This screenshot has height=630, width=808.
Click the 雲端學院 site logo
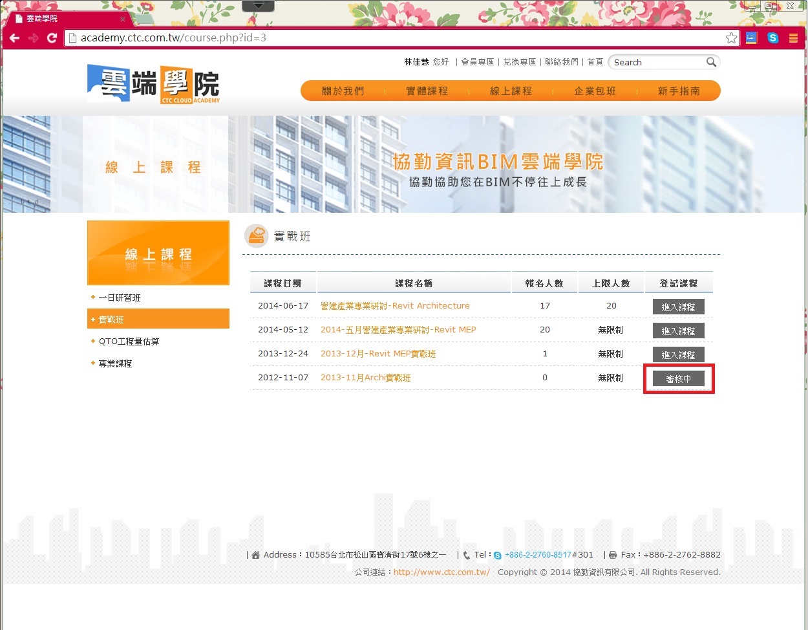point(154,84)
